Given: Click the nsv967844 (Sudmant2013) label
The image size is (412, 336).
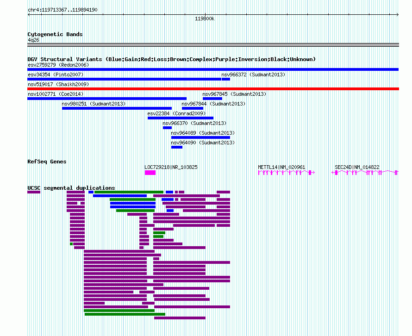Looking at the screenshot, I should 213,104.
